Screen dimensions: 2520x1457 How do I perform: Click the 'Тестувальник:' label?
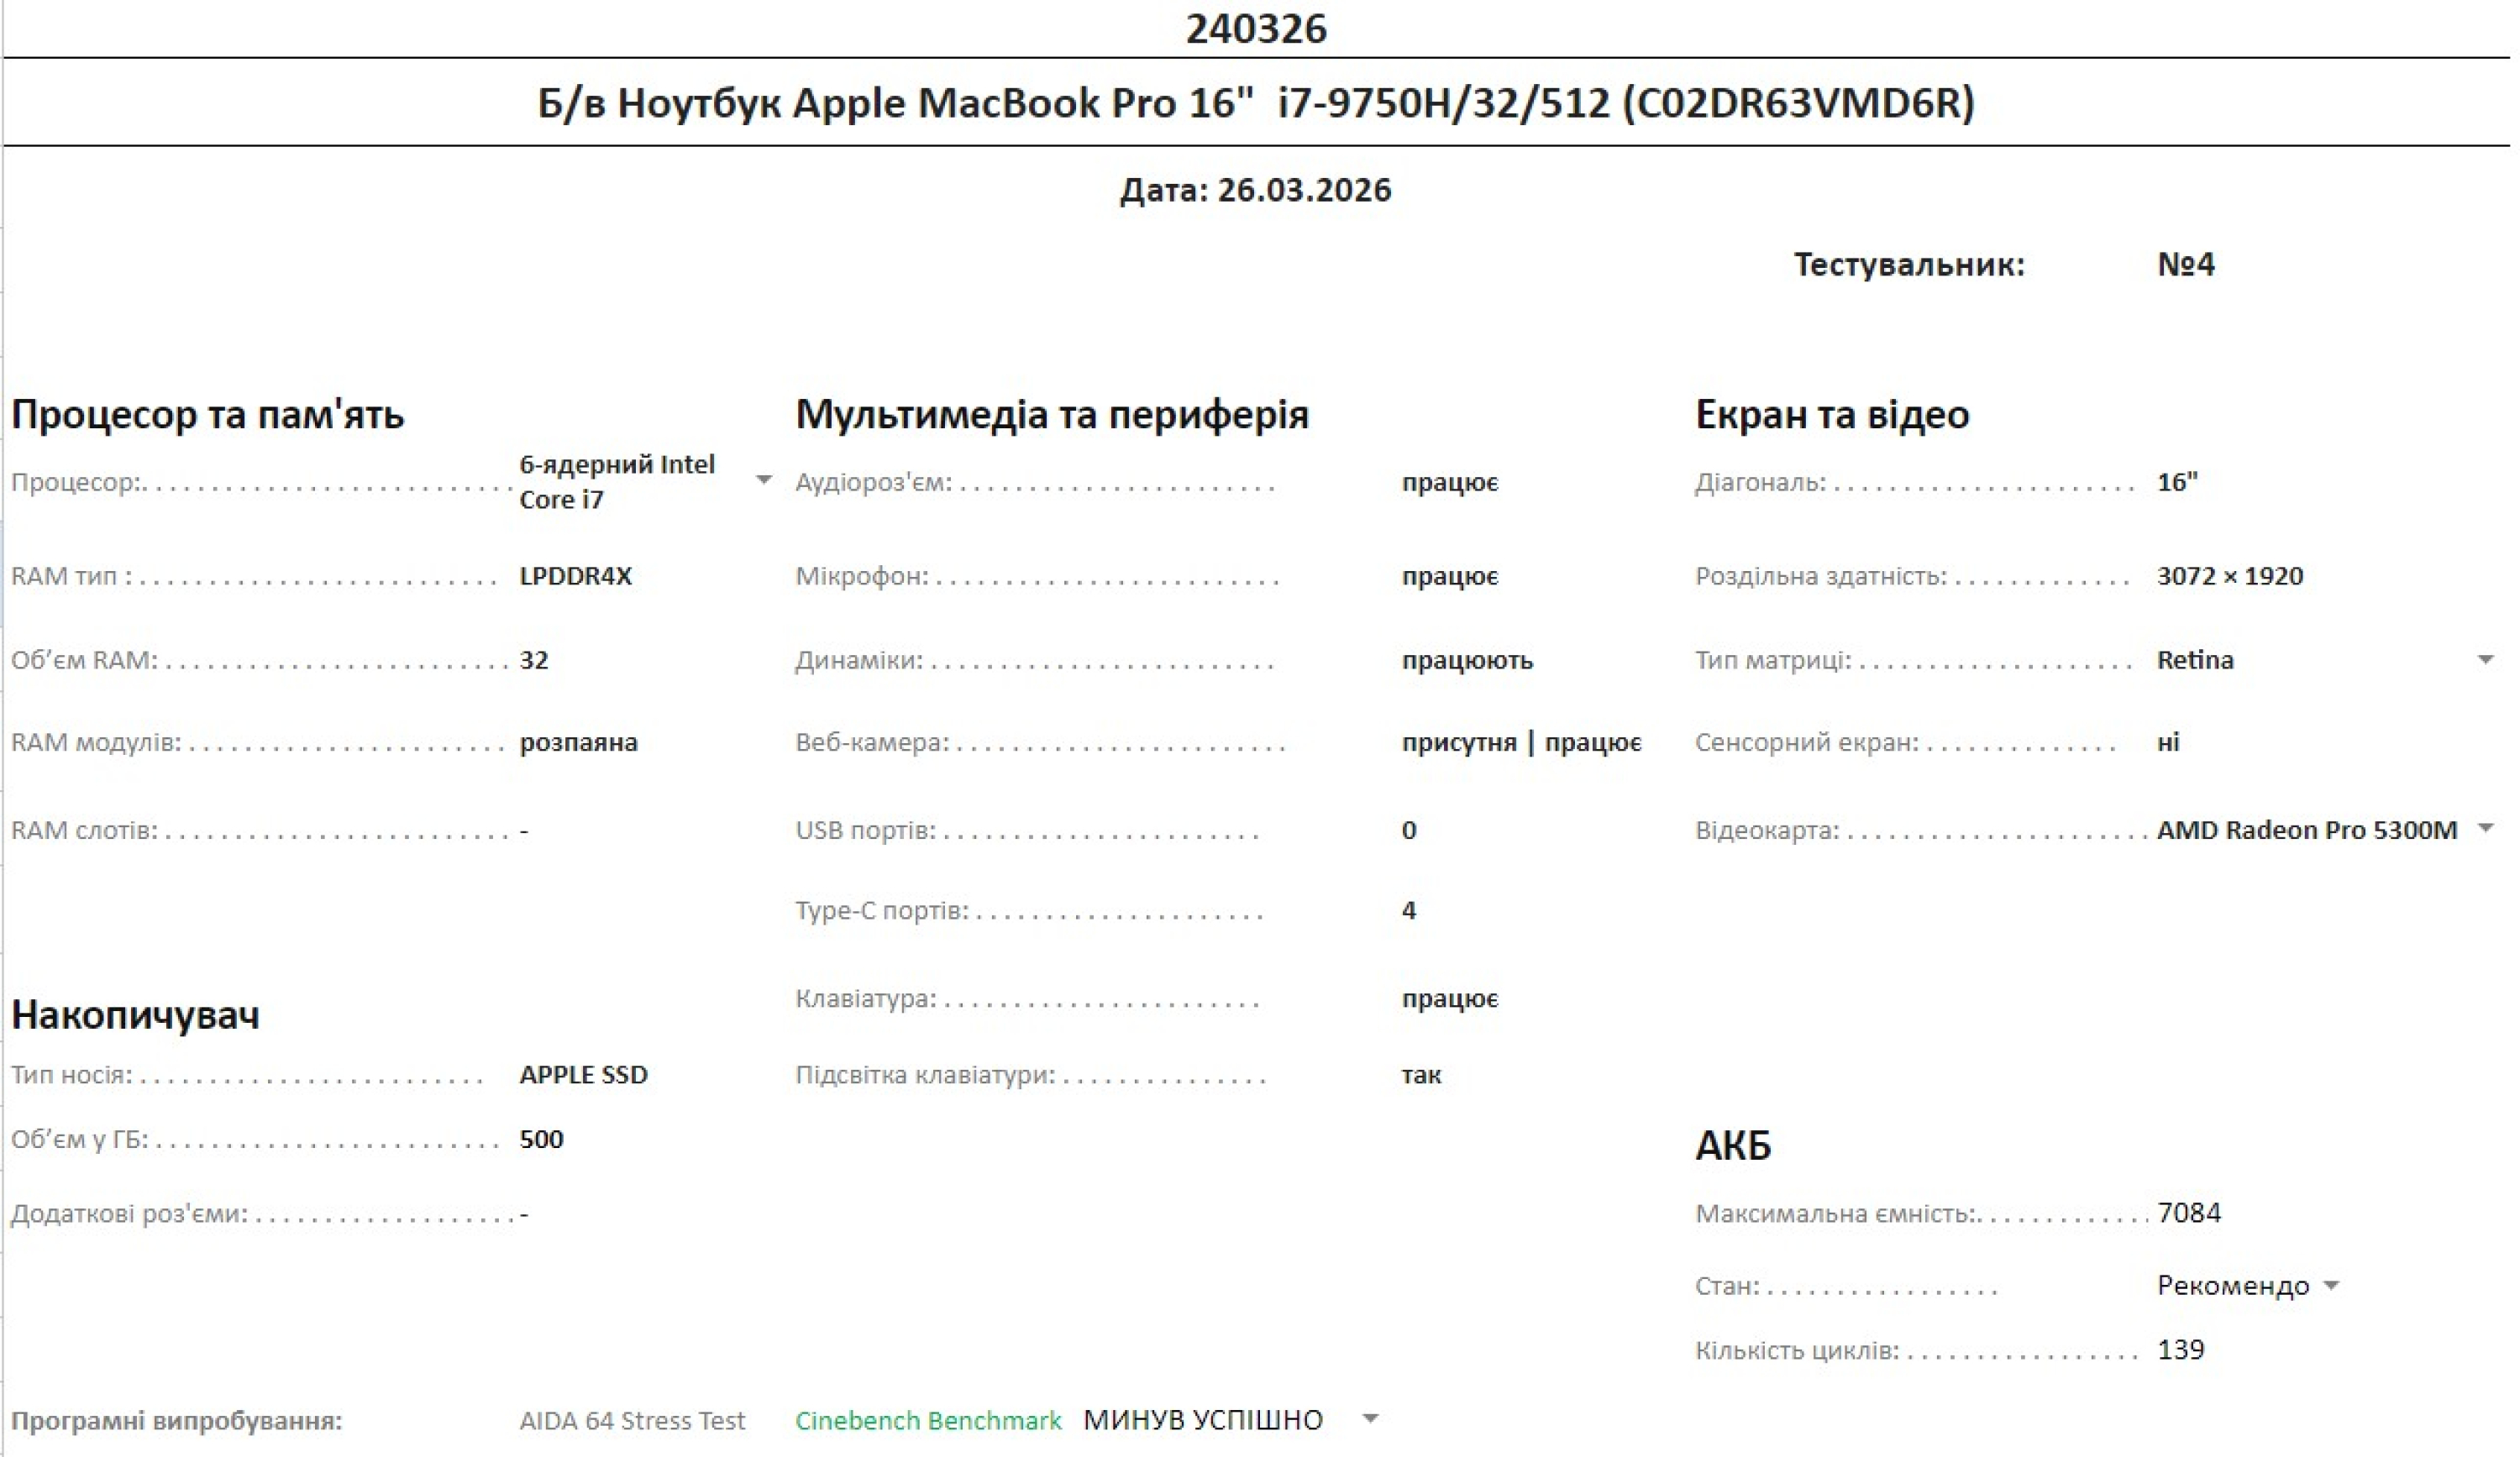[1909, 265]
